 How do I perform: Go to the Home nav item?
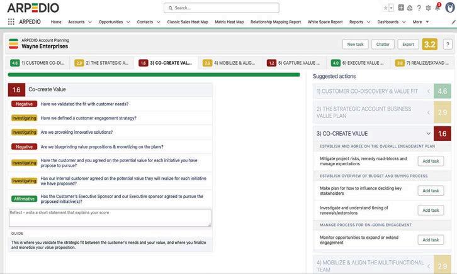click(56, 22)
